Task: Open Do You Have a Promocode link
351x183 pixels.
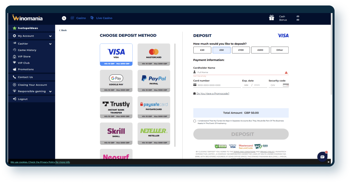Action: pos(213,94)
